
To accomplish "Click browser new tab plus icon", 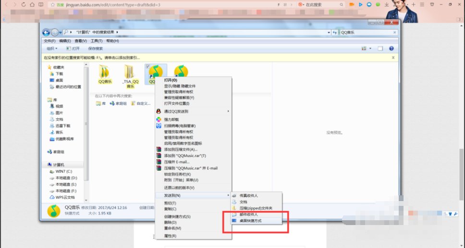I will [x=414, y=5].
